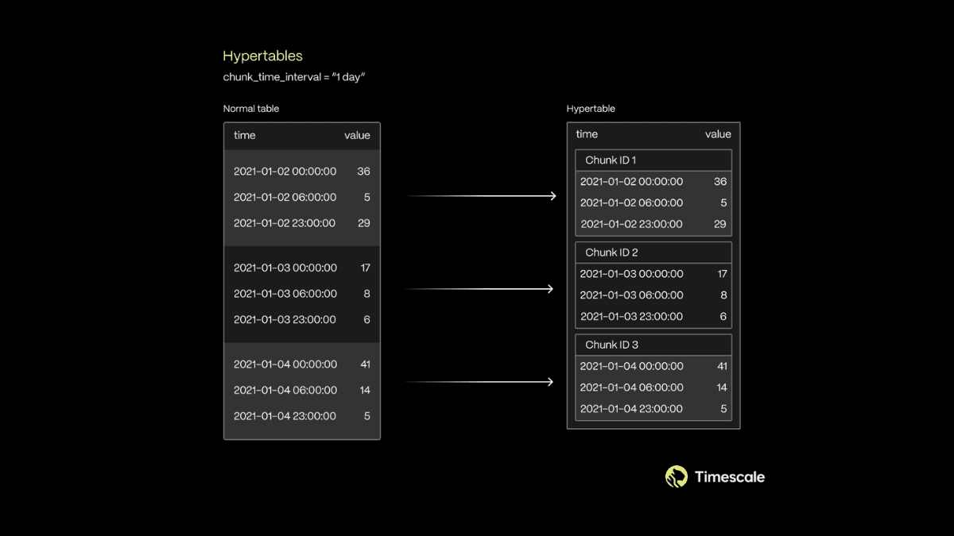Expand the time column header in Normal table
The height and width of the screenshot is (536, 954).
click(x=243, y=135)
